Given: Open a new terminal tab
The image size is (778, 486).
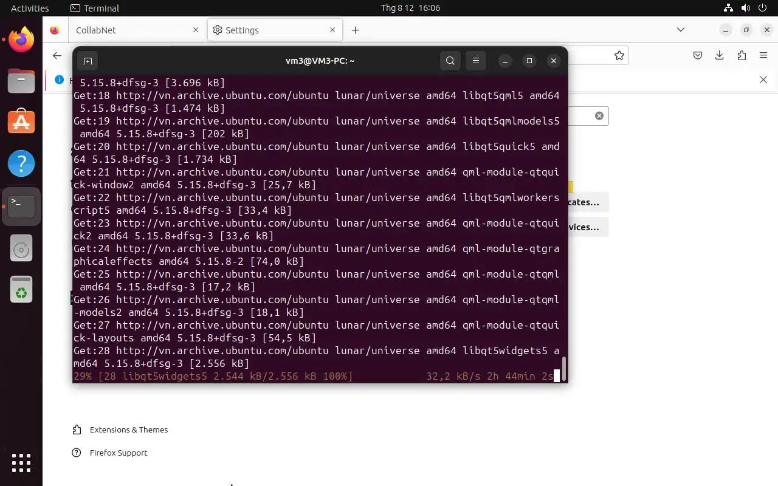Looking at the screenshot, I should point(88,61).
